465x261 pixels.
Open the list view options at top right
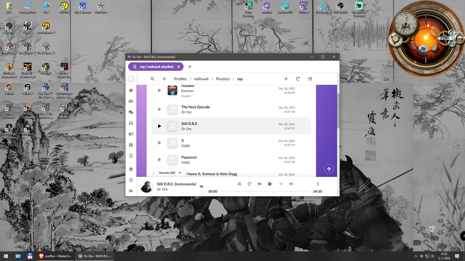pos(310,79)
